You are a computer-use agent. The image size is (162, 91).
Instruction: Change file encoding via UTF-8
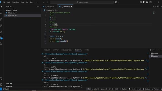111,89
